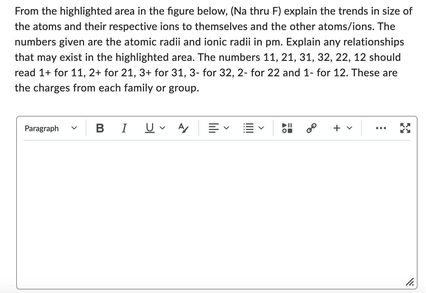
Task: Click the alignment chevron arrow
Action: coord(226,128)
